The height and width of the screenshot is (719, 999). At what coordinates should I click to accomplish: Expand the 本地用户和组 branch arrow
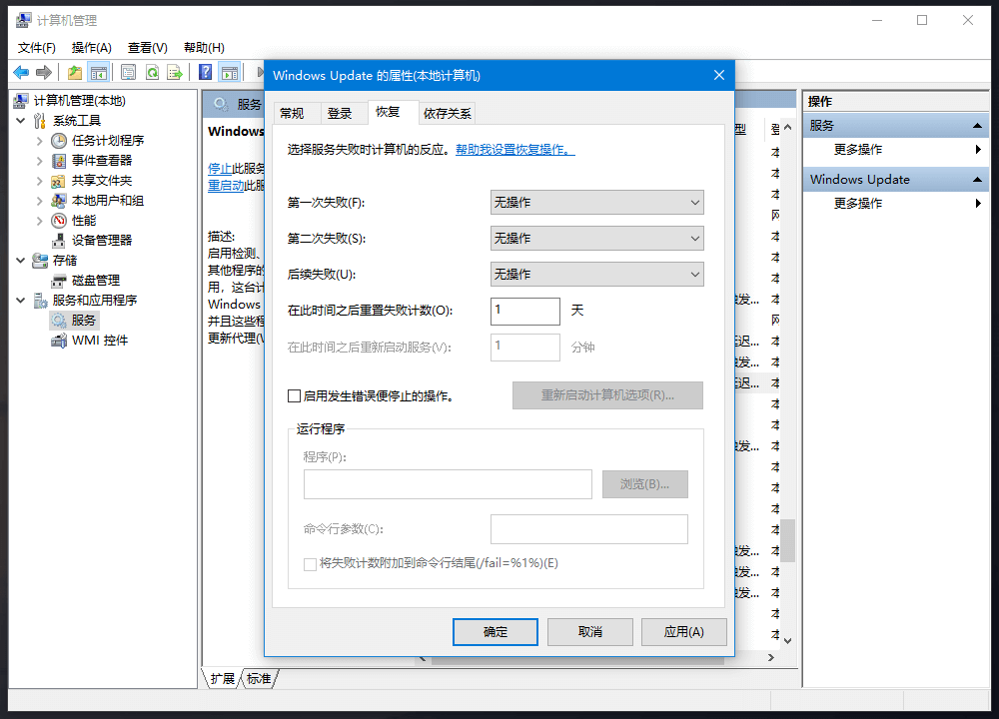(x=40, y=201)
